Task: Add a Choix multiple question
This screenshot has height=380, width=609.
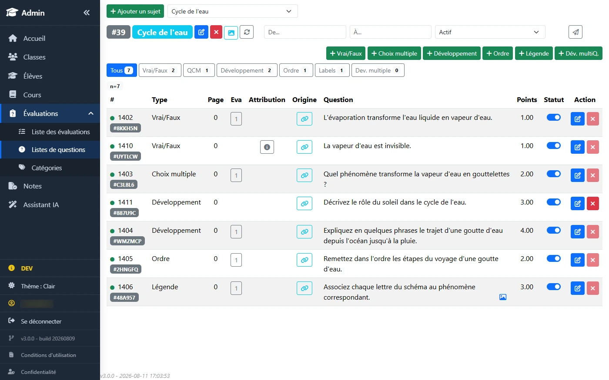Action: [x=394, y=53]
